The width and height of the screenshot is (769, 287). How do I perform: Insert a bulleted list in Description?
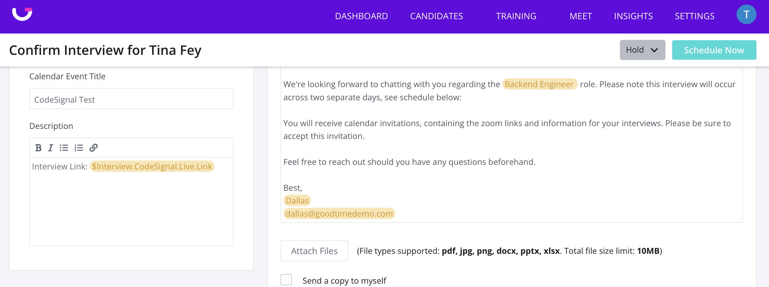coord(64,148)
